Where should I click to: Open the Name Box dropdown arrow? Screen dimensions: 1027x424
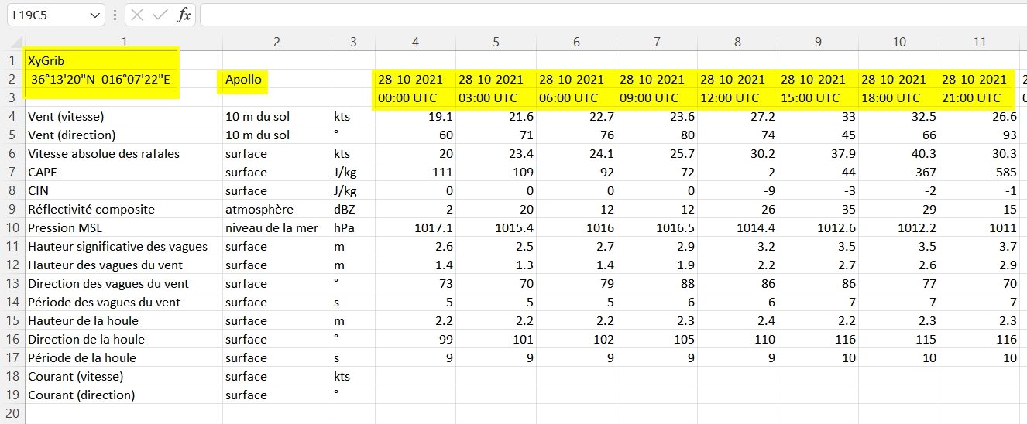pyautogui.click(x=95, y=15)
